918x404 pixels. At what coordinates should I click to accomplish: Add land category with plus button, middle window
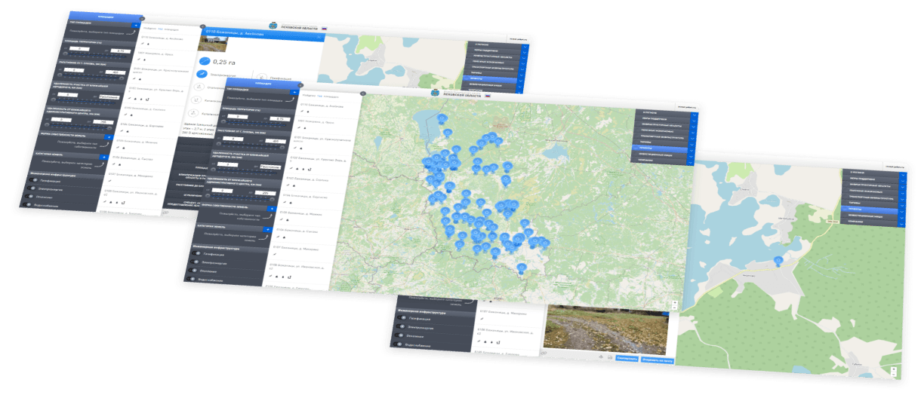(267, 229)
